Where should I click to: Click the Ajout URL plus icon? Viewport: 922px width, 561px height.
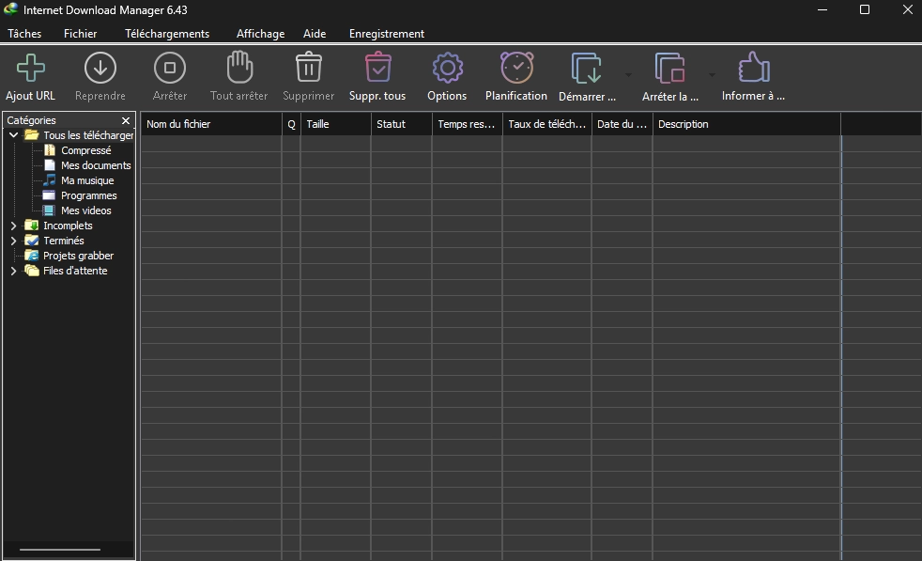pyautogui.click(x=31, y=68)
